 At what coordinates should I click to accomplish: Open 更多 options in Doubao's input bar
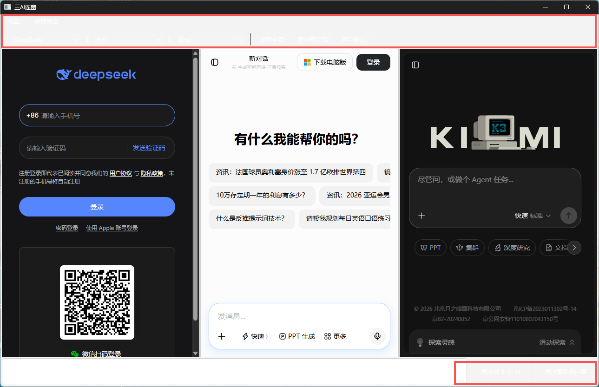pyautogui.click(x=335, y=336)
